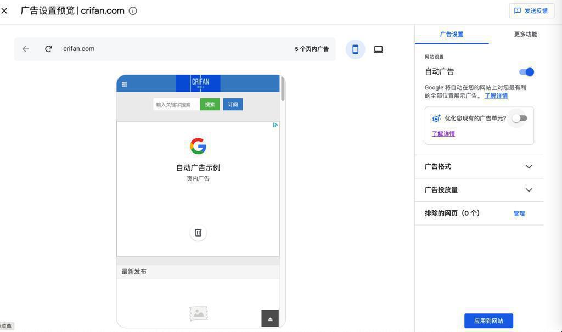Image resolution: width=562 pixels, height=332 pixels.
Task: Click the 最新发布 heading
Action: [x=134, y=272]
